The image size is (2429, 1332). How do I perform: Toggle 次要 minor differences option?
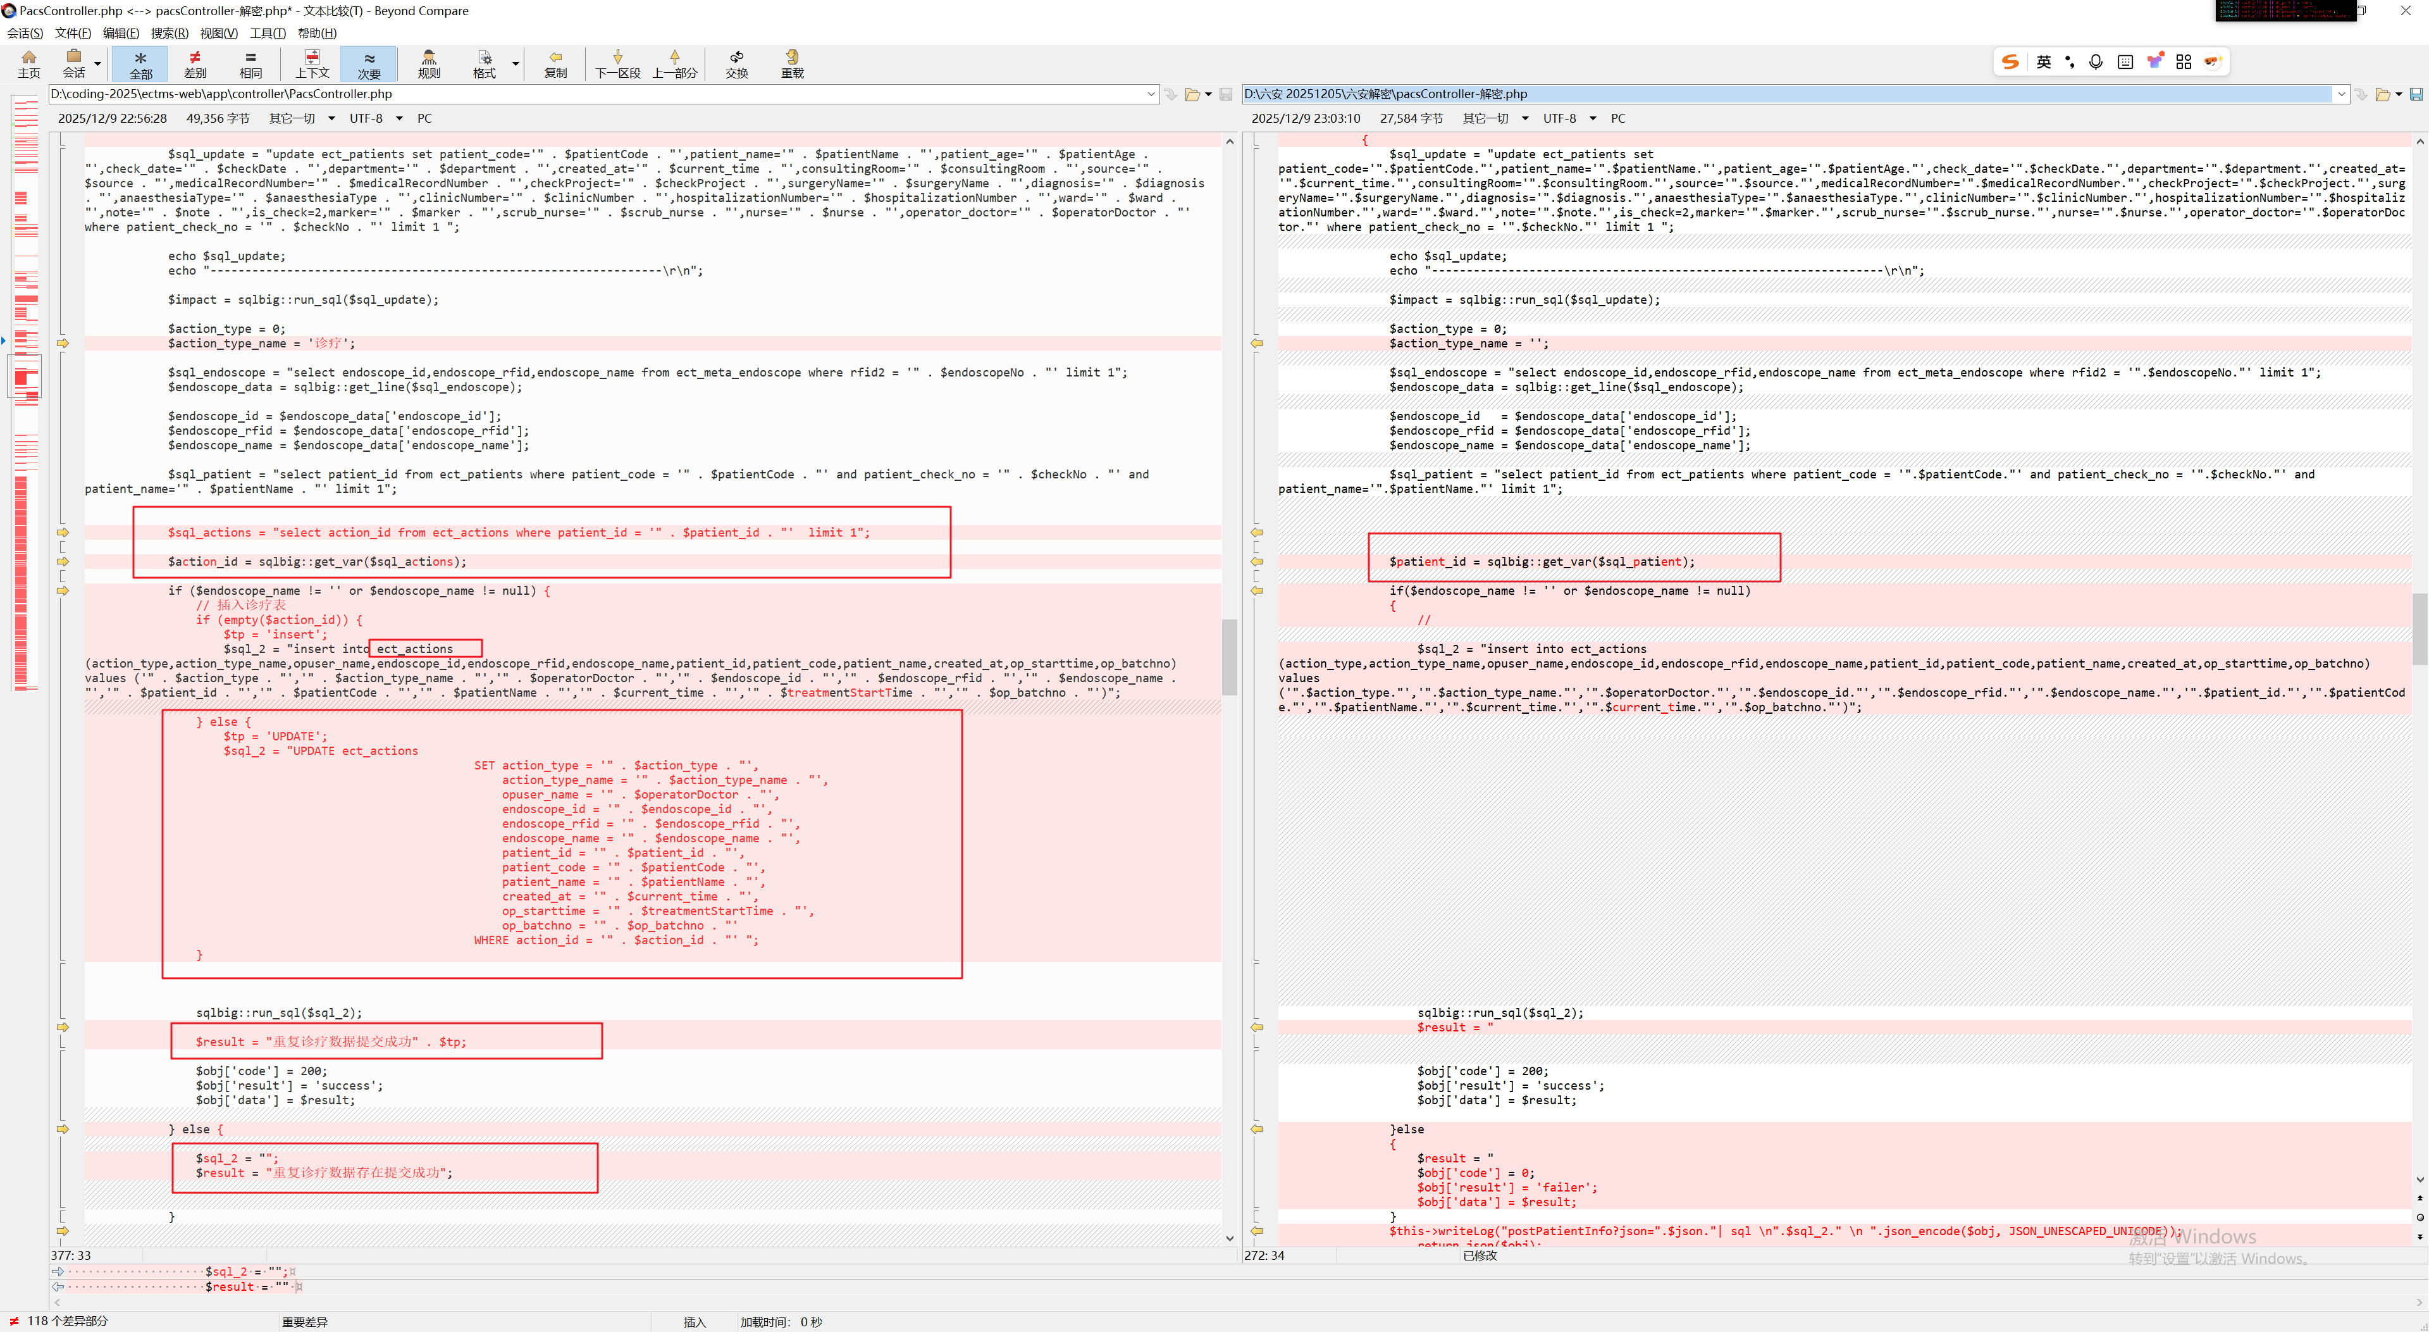(x=369, y=64)
